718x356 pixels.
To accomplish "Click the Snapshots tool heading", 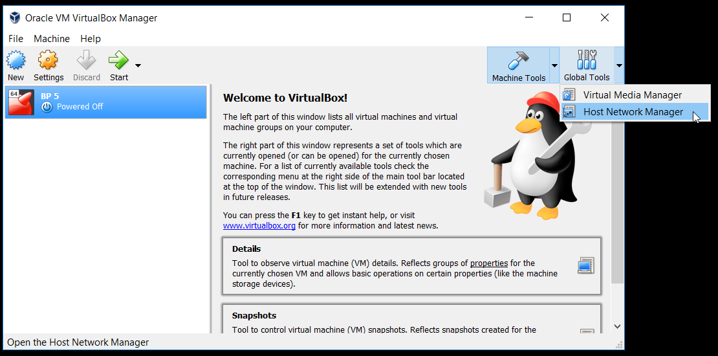I will 254,316.
